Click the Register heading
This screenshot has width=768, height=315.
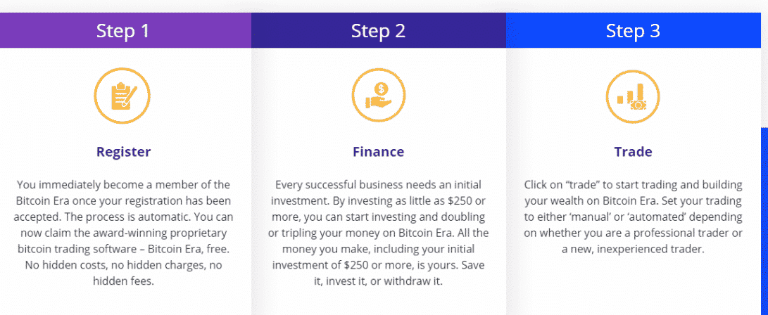click(123, 151)
